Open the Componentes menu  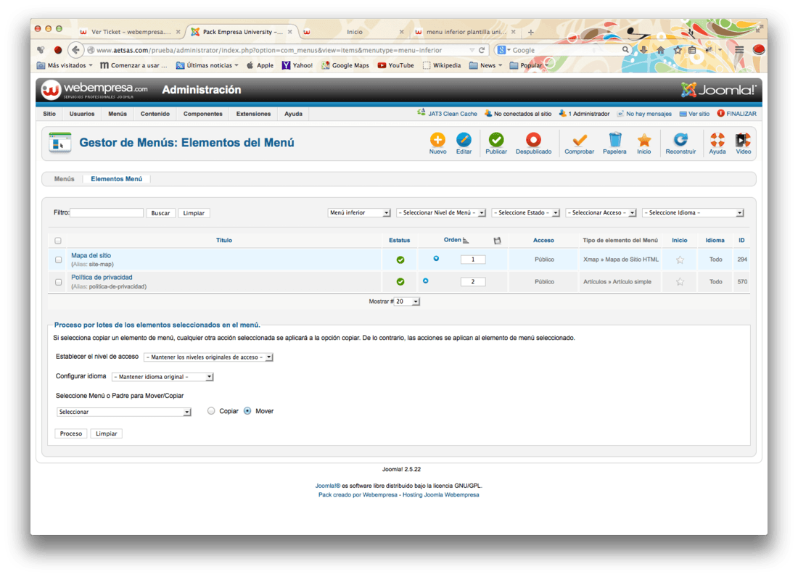tap(203, 114)
